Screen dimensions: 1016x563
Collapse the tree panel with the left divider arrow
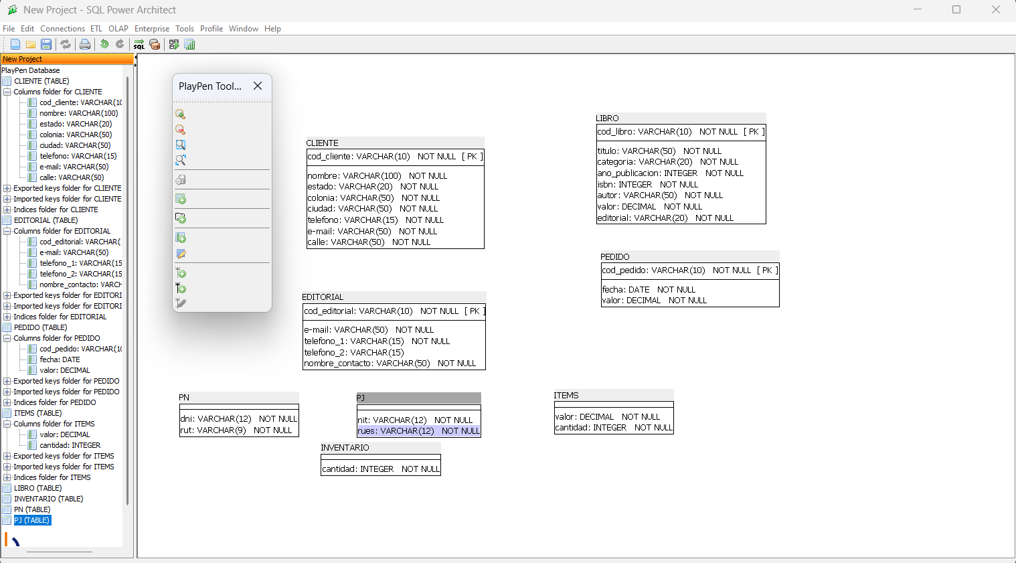135,58
